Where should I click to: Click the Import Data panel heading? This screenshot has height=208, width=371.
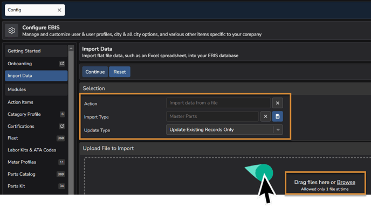97,49
